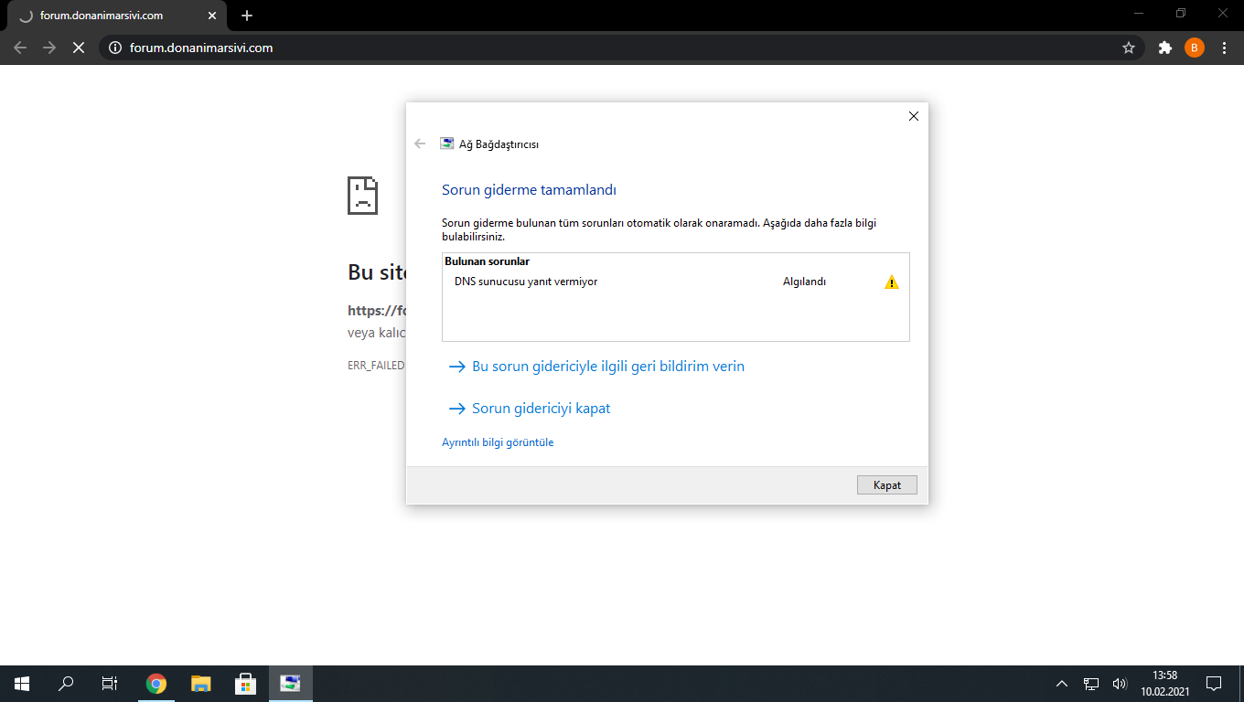The image size is (1244, 702).
Task: View site information icon in address bar
Action: (x=115, y=48)
